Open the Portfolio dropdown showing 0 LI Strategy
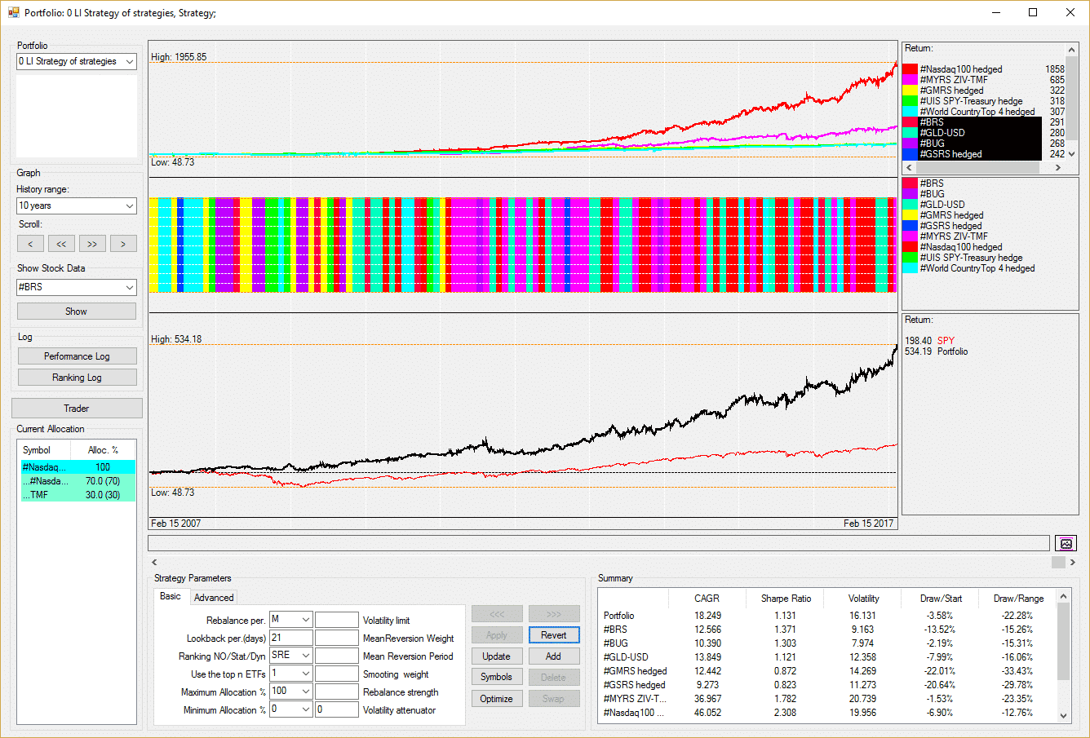This screenshot has height=738, width=1090. tap(77, 61)
